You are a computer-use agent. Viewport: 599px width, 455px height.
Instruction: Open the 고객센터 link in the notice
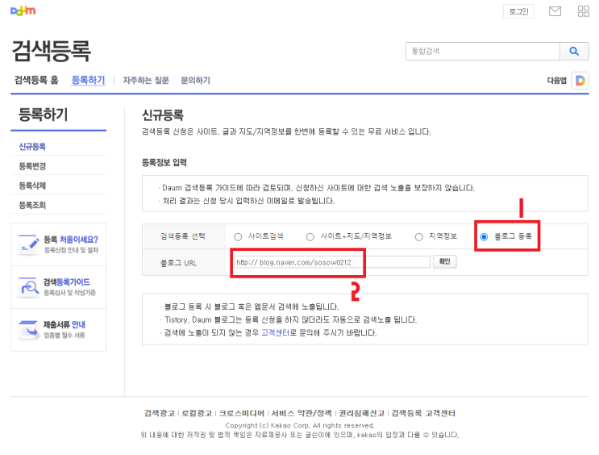(276, 332)
